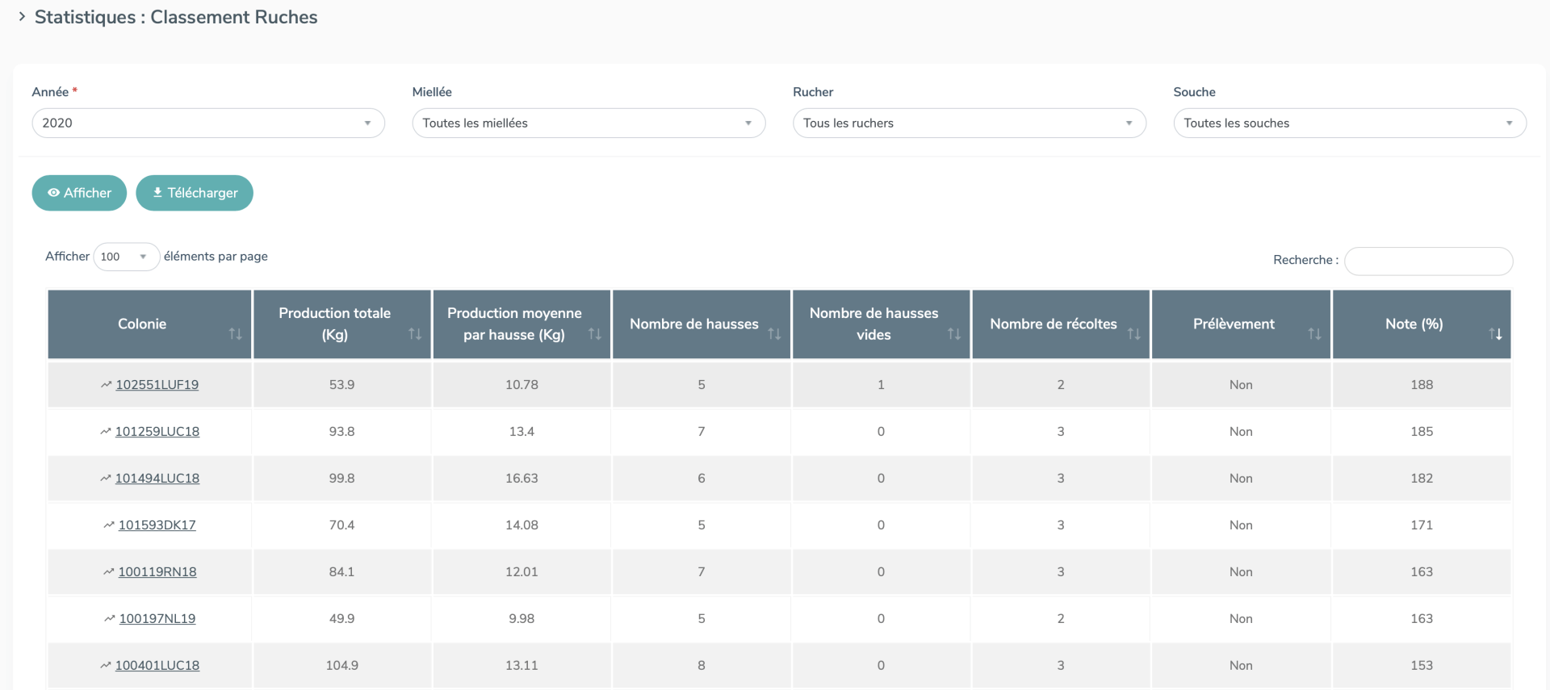Image resolution: width=1550 pixels, height=690 pixels.
Task: Open colony link 100401LUC18
Action: point(157,666)
